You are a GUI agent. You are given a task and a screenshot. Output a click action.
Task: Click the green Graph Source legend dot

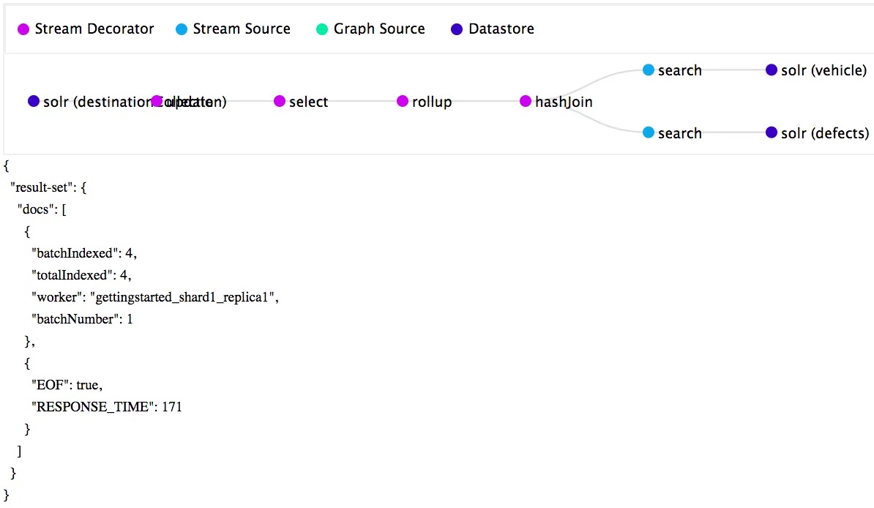tap(322, 29)
